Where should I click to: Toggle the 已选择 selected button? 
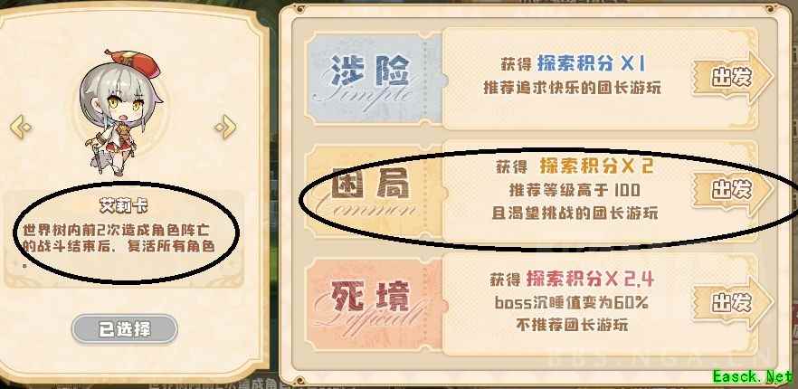(125, 329)
